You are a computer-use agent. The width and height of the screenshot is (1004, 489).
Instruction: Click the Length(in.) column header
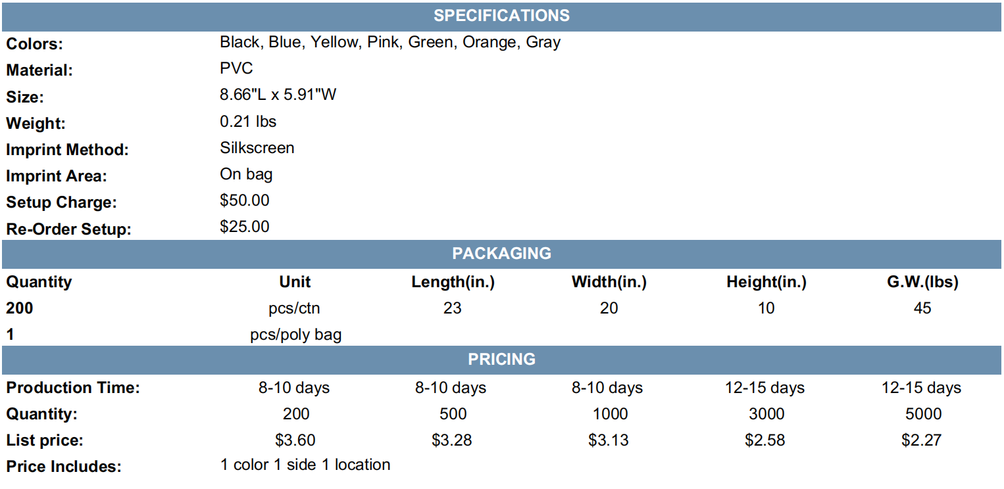pos(453,282)
